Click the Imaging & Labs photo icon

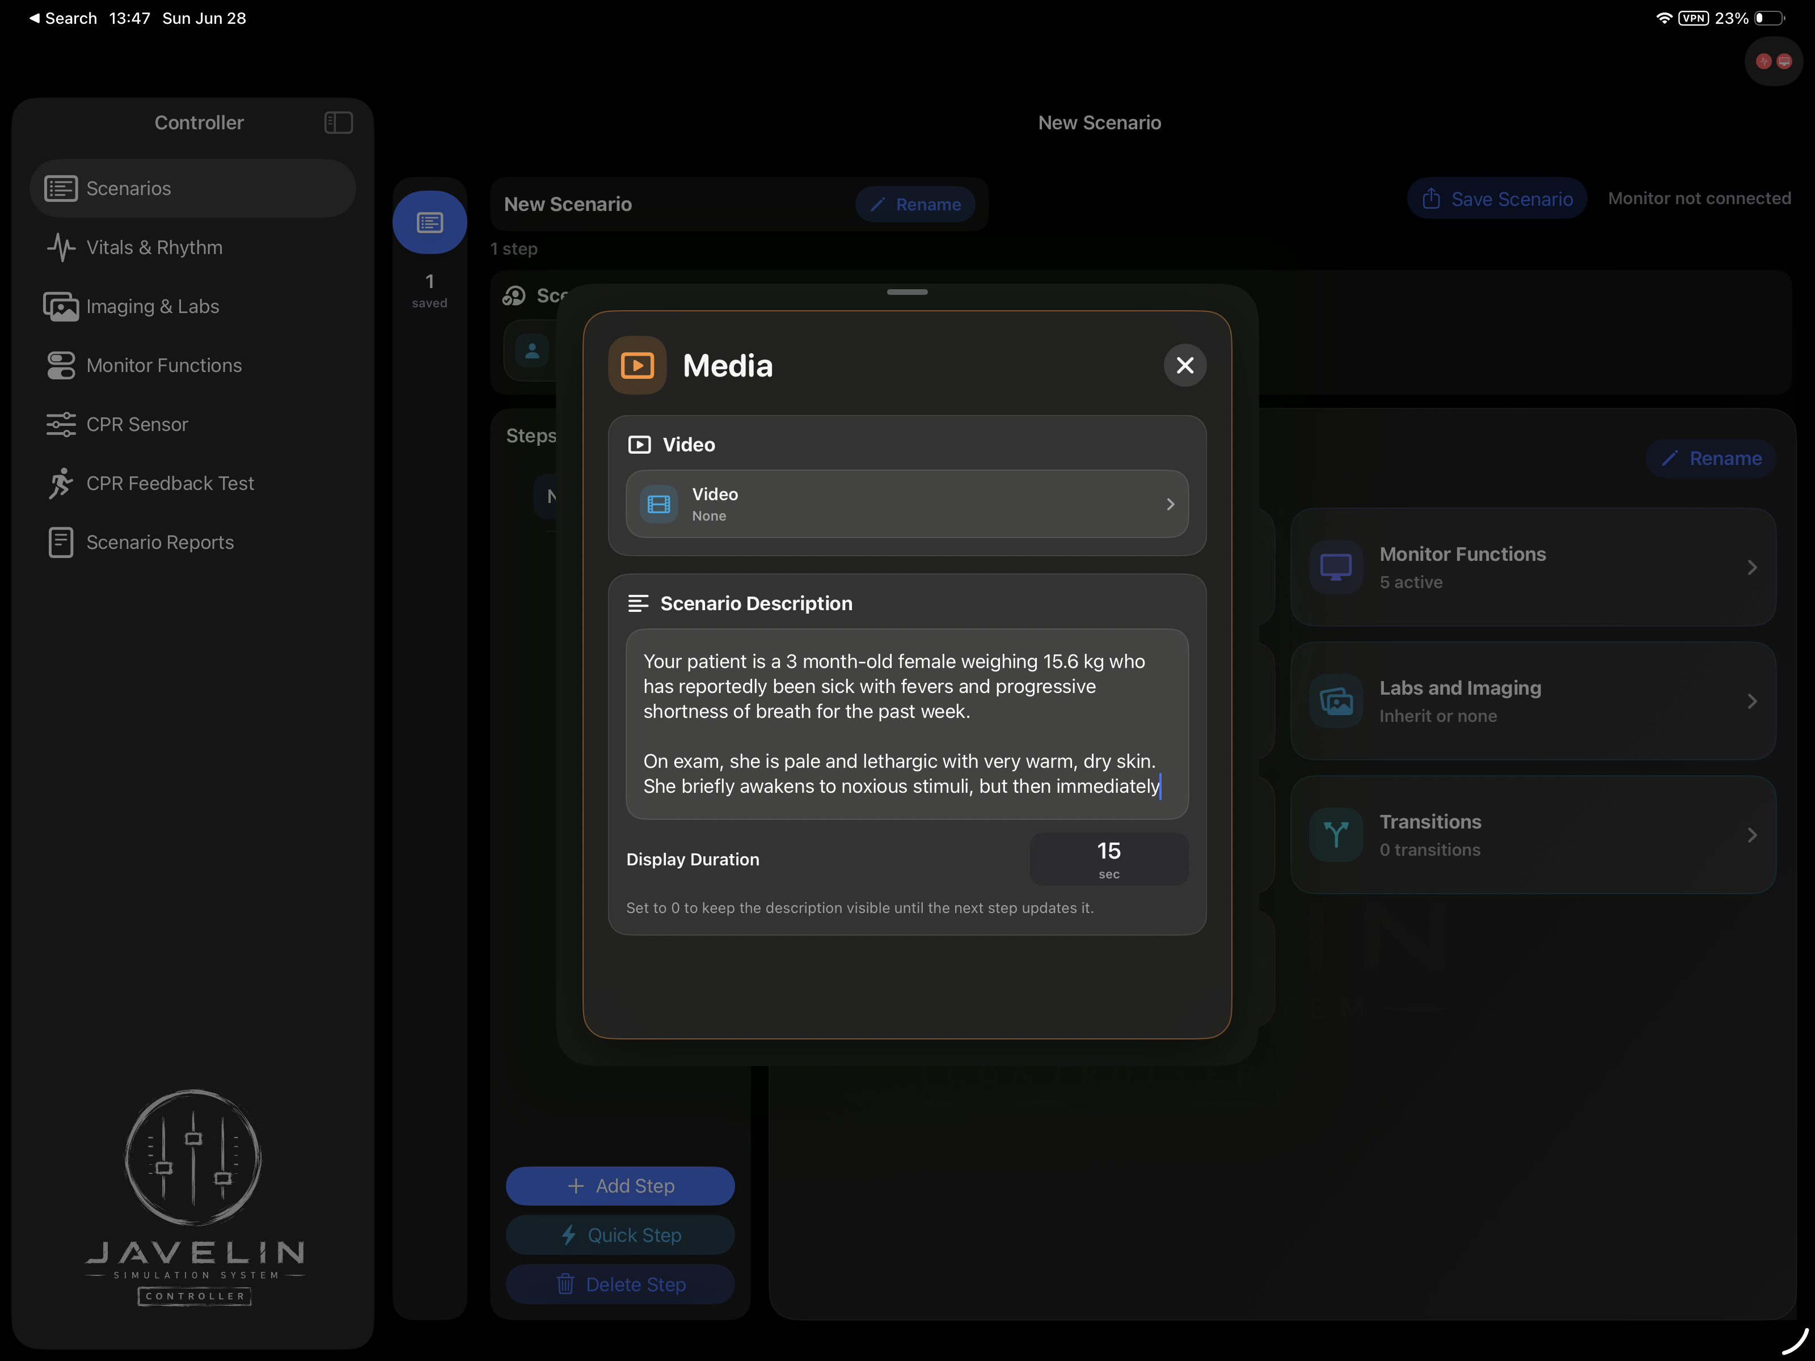tap(61, 306)
